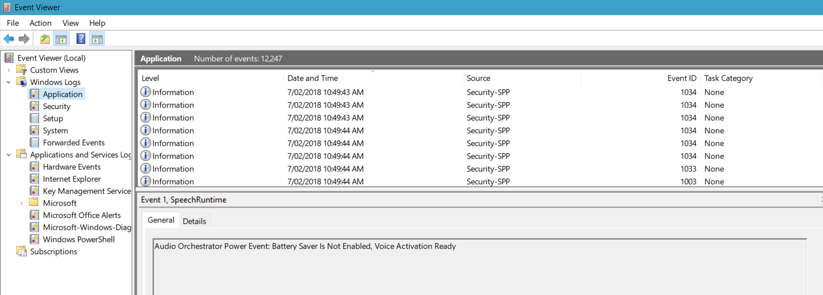The image size is (823, 295).
Task: Click the Forward arrow toolbar icon
Action: tap(24, 39)
